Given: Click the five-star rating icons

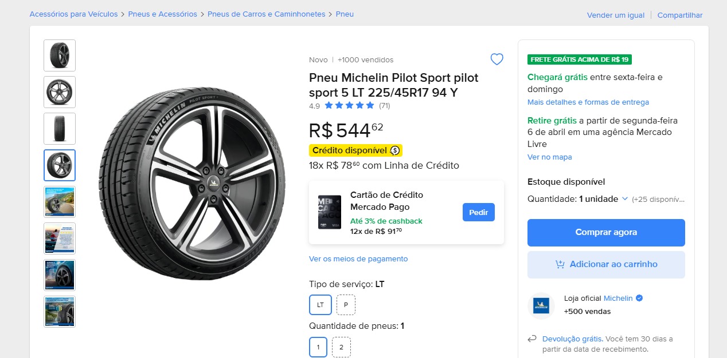Looking at the screenshot, I should click(x=349, y=105).
